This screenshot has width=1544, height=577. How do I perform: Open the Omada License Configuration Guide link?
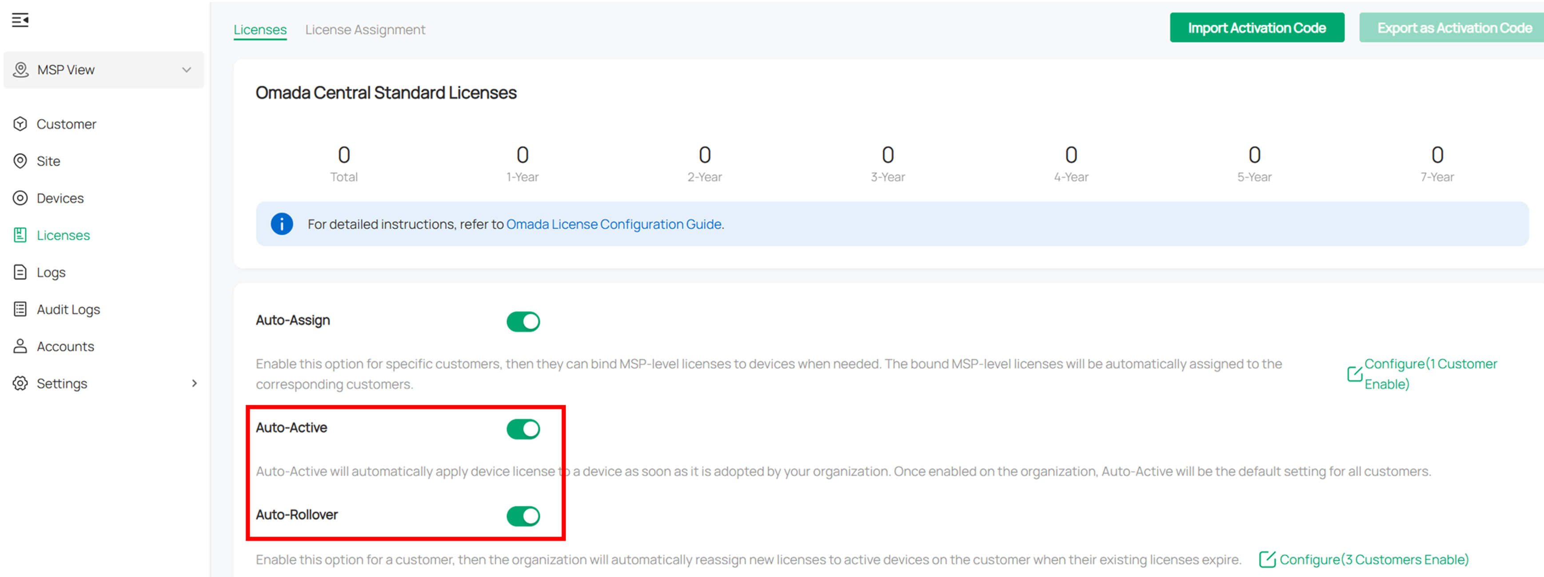(613, 224)
